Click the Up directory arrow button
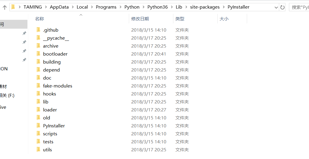This screenshot has height=159, width=309. point(5,7)
